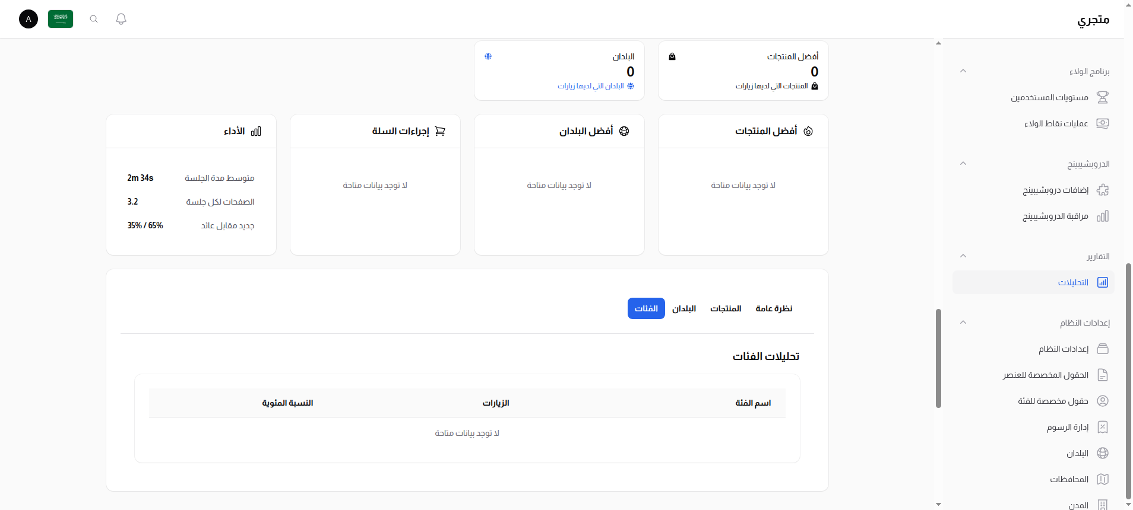Open المحافظات from the sidebar

pos(1103,479)
